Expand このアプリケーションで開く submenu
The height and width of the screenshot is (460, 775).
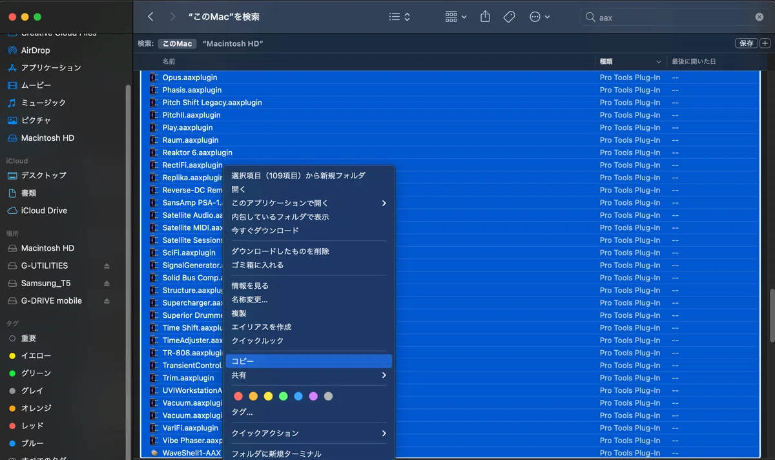[309, 203]
